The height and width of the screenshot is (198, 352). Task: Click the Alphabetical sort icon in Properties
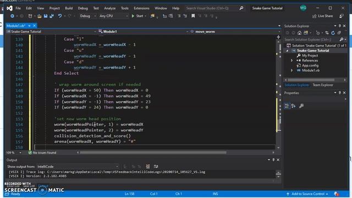[x=293, y=106]
